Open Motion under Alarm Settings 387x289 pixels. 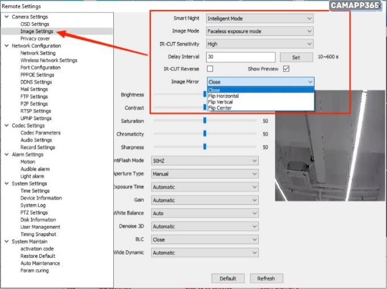point(28,162)
